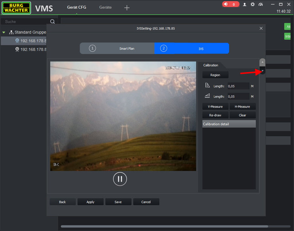Switch to the Geräte tab
The height and width of the screenshot is (231, 294).
pyautogui.click(x=105, y=7)
